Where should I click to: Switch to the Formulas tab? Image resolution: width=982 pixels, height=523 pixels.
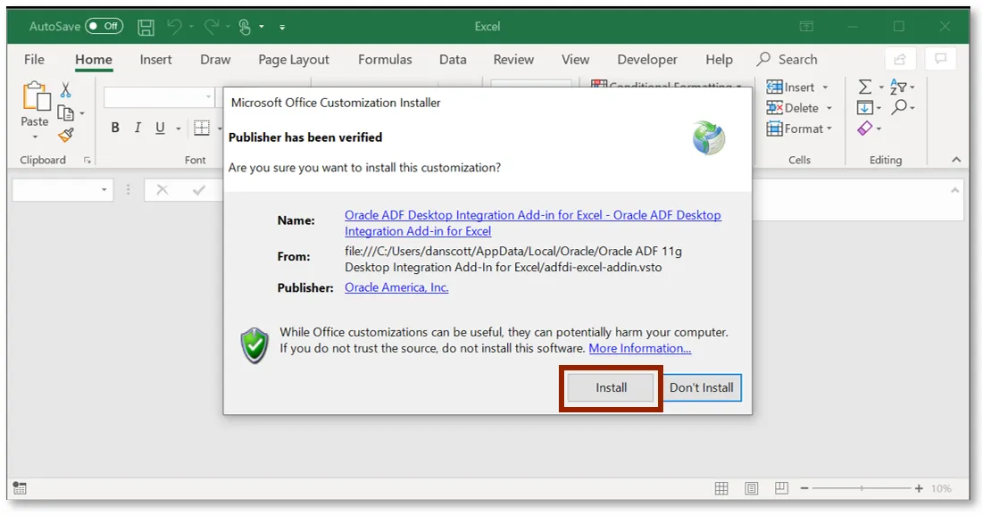385,60
